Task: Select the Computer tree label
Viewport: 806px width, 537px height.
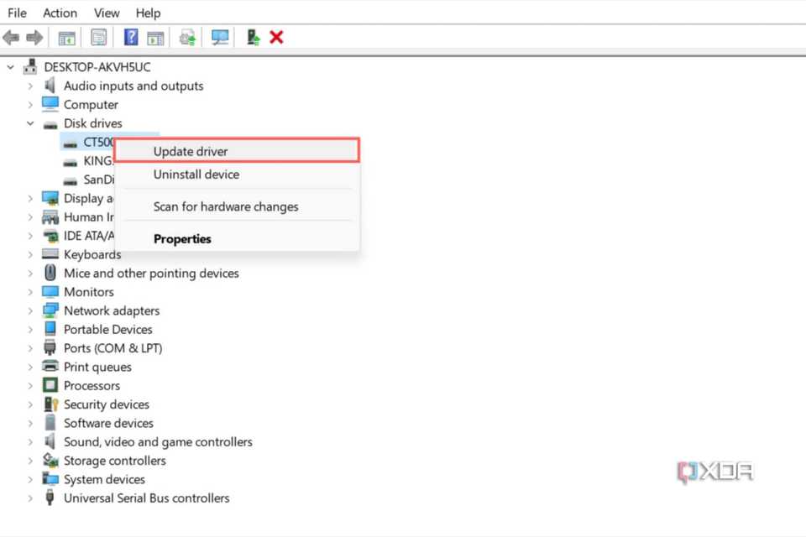Action: click(91, 104)
